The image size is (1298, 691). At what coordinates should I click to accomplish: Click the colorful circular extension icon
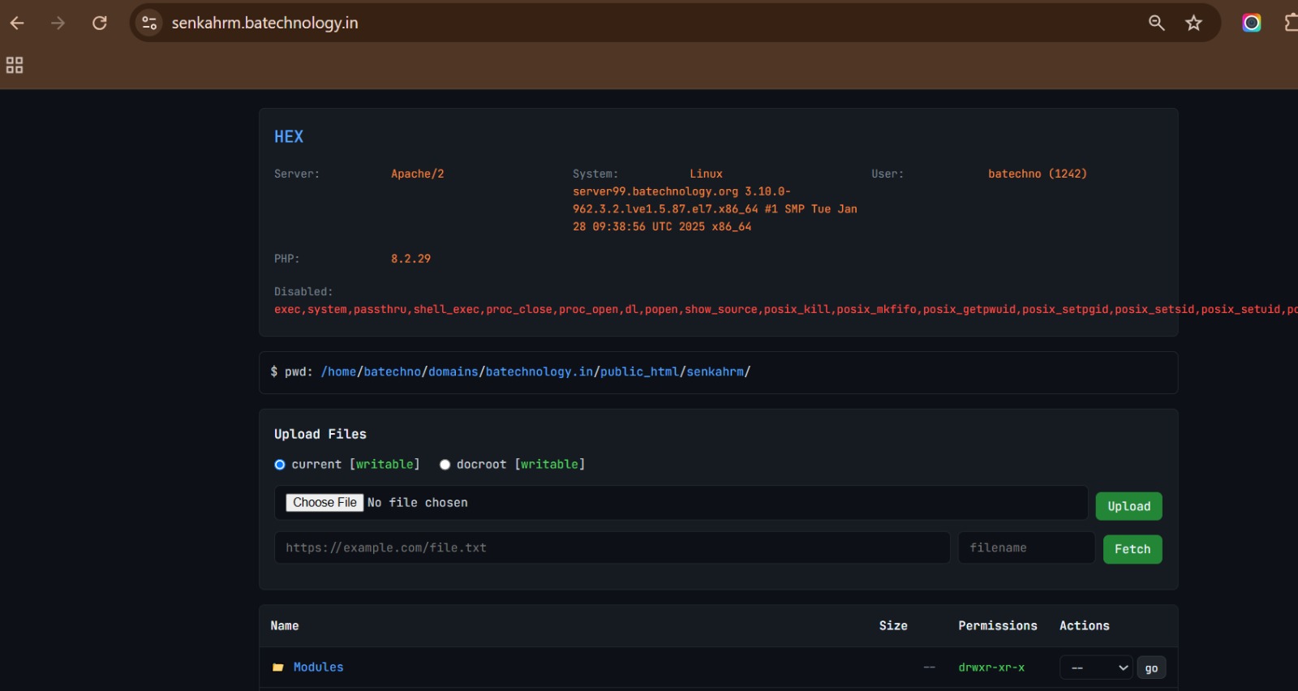(1251, 23)
